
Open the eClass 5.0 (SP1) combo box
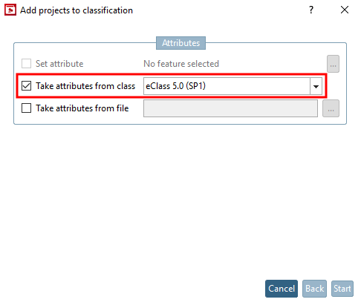(232, 86)
